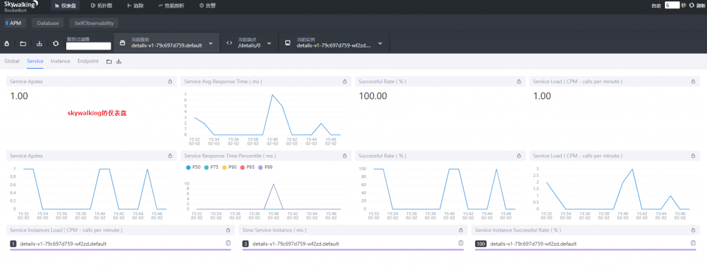Open the 仪表盘 dashboard menu

point(65,6)
